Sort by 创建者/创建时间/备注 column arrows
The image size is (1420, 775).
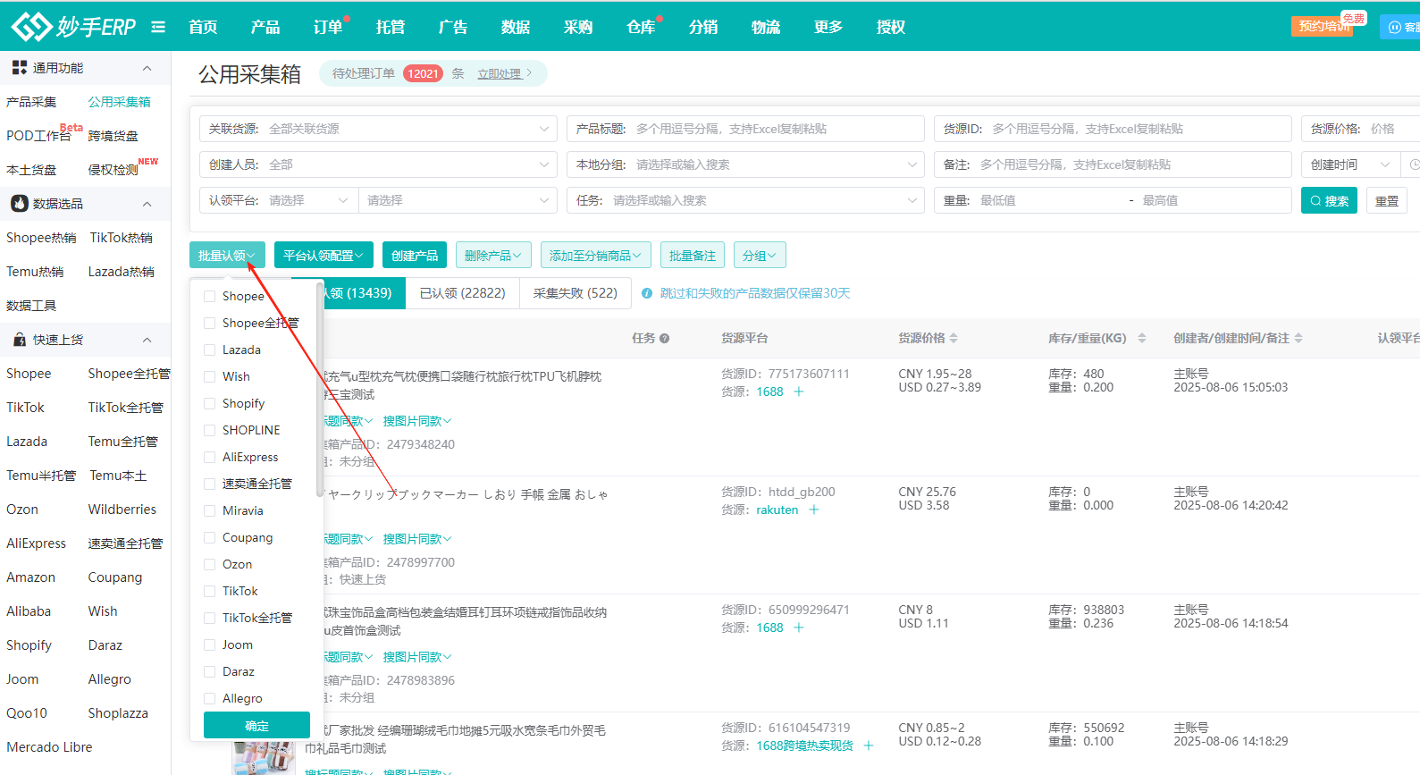pyautogui.click(x=1298, y=338)
